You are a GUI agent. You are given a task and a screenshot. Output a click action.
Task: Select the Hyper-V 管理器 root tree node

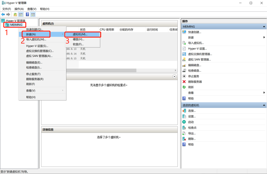(x=15, y=21)
